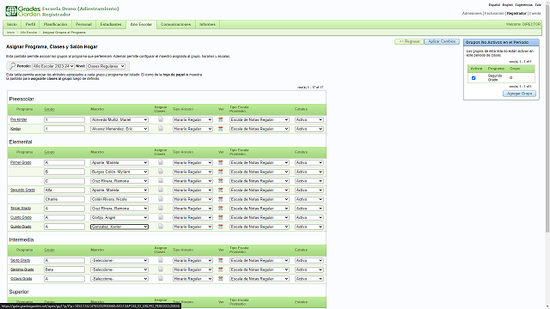Viewport: 550px width, 309px height.
Task: Click the << Regresar button
Action: click(x=409, y=41)
